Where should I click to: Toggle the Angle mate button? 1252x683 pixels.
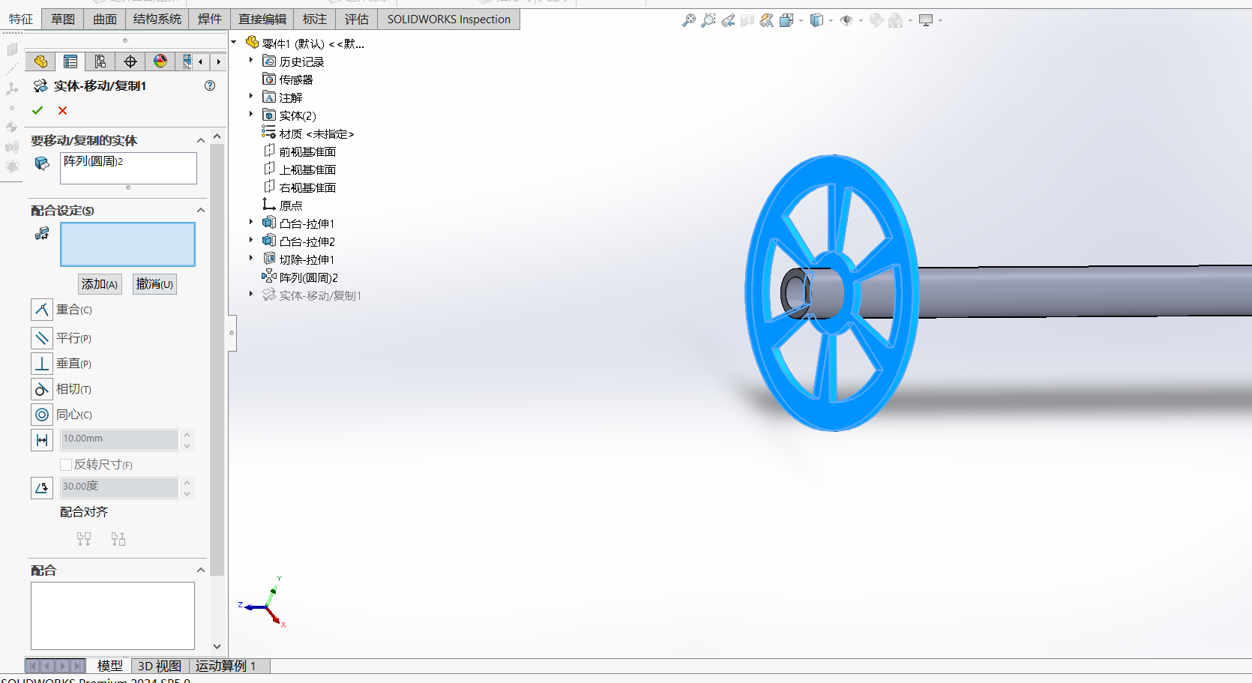click(x=42, y=488)
